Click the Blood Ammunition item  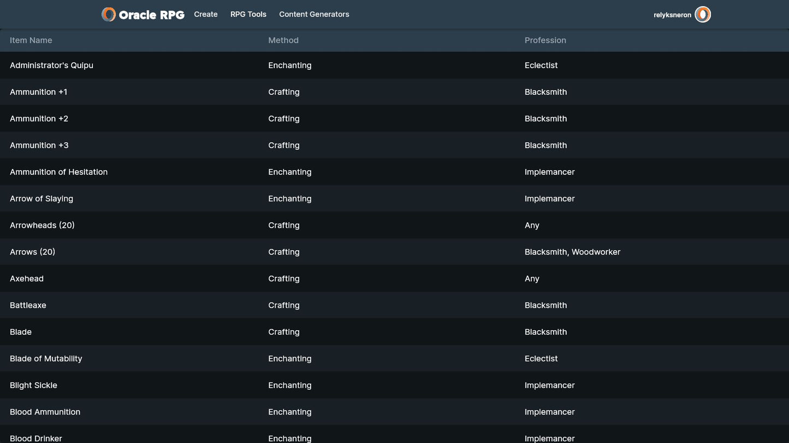45,412
